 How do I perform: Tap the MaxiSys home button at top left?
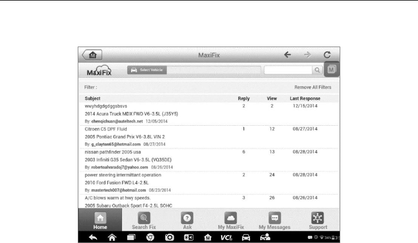pyautogui.click(x=92, y=55)
